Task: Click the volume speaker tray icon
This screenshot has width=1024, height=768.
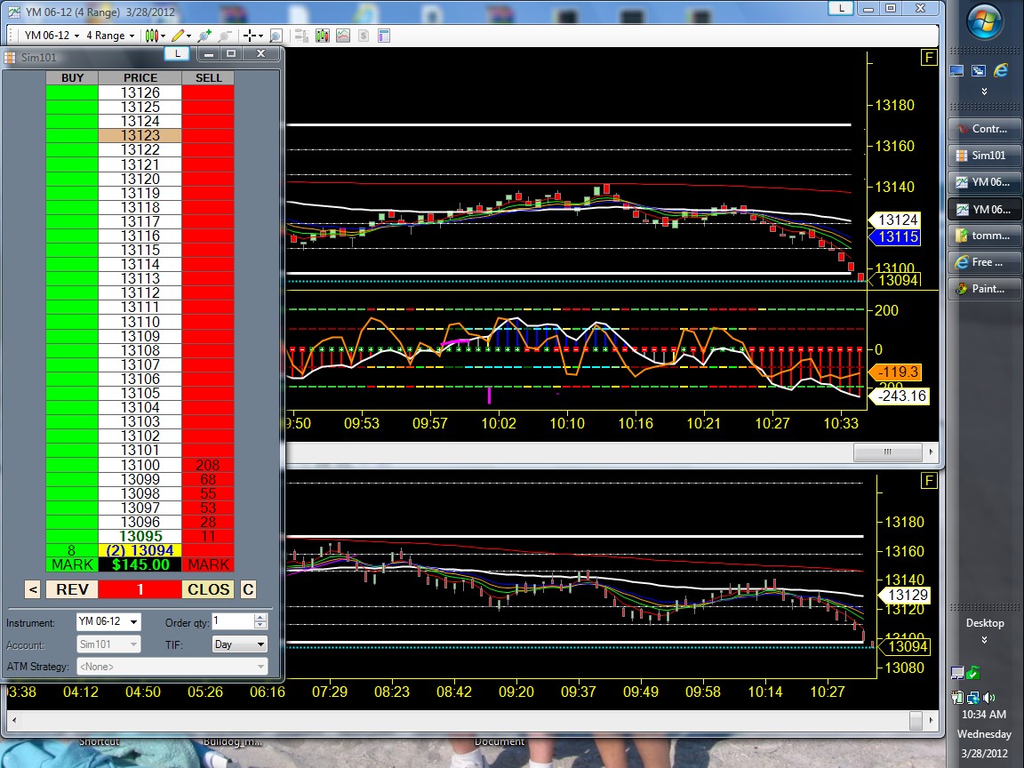Action: tap(988, 698)
